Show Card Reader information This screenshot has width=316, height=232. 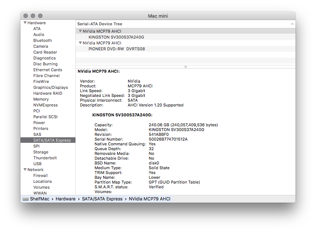(45, 52)
